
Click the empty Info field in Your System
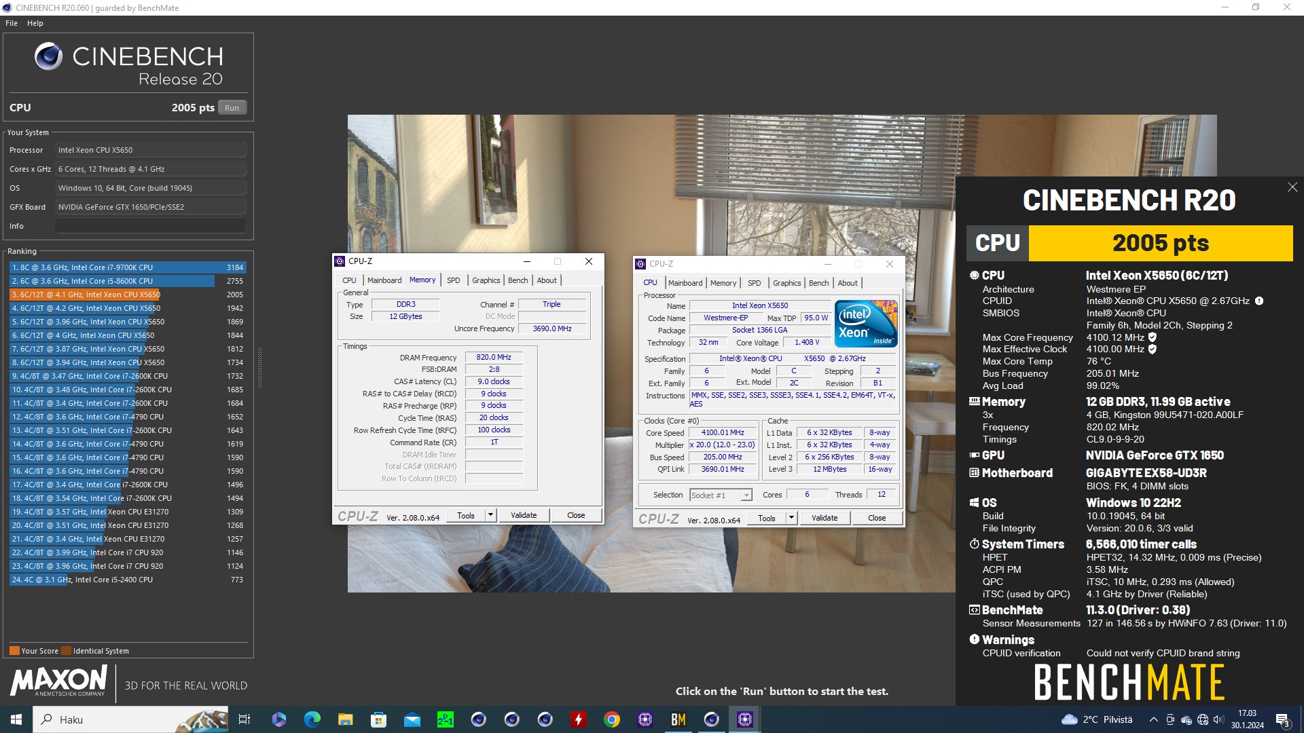coord(151,226)
